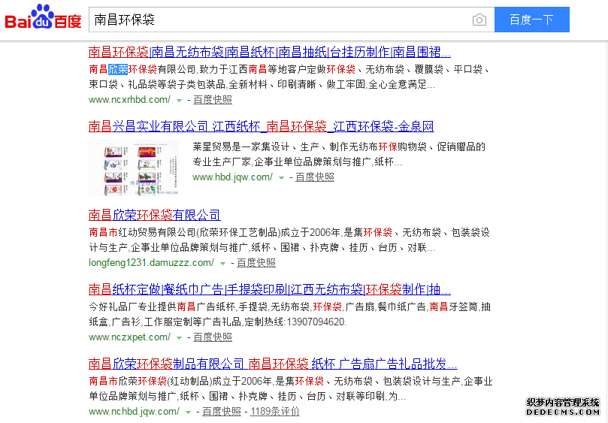Image resolution: width=608 pixels, height=423 pixels.
Task: Open result 南昌欣荣环保袋制品有限公司 title
Action: (273, 364)
